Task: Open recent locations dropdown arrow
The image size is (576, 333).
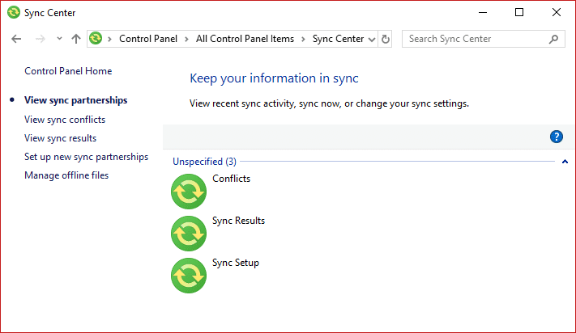Action: pyautogui.click(x=59, y=39)
